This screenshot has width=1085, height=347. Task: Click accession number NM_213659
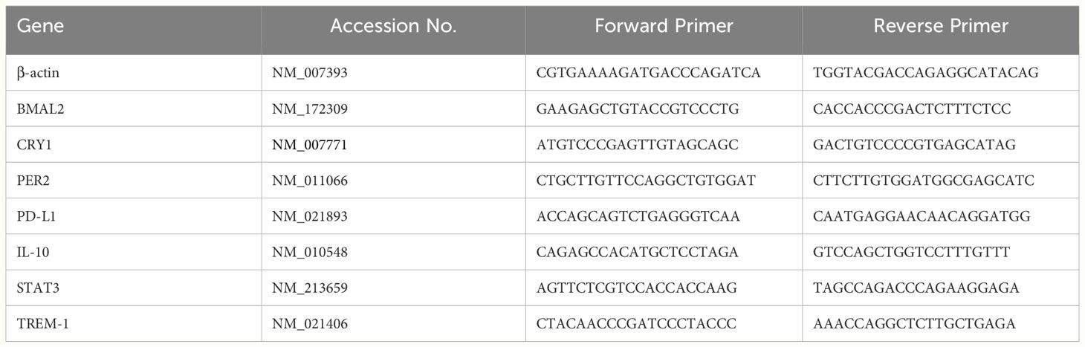click(x=310, y=288)
